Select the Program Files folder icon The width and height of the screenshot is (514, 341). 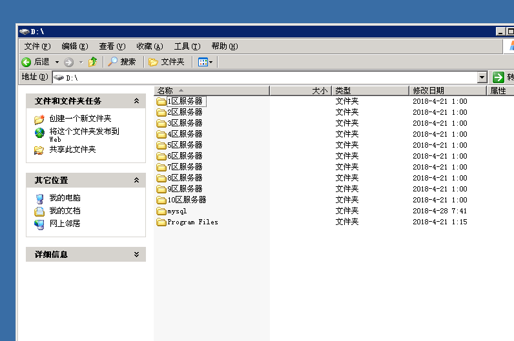(x=161, y=222)
